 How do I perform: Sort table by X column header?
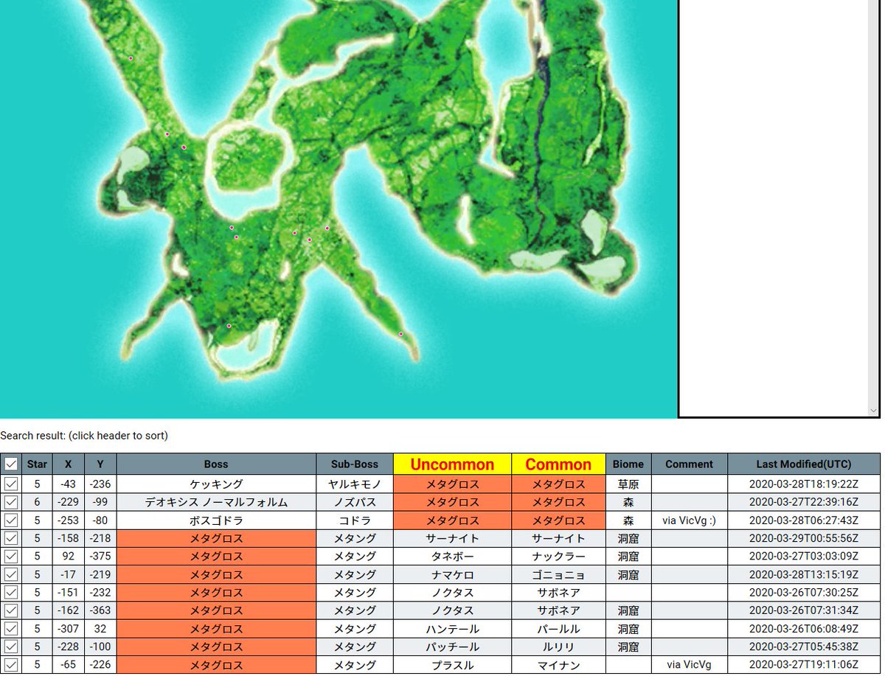[x=69, y=464]
